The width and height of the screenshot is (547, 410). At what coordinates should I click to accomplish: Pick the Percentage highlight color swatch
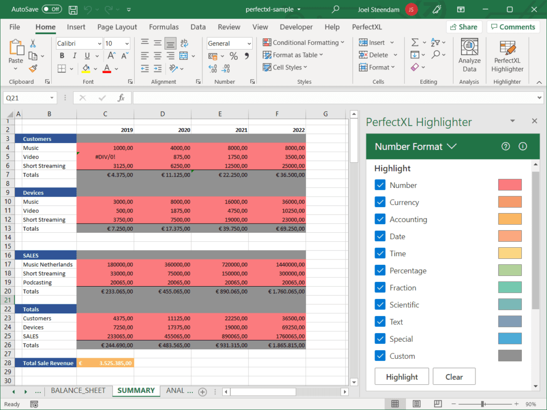tap(509, 270)
